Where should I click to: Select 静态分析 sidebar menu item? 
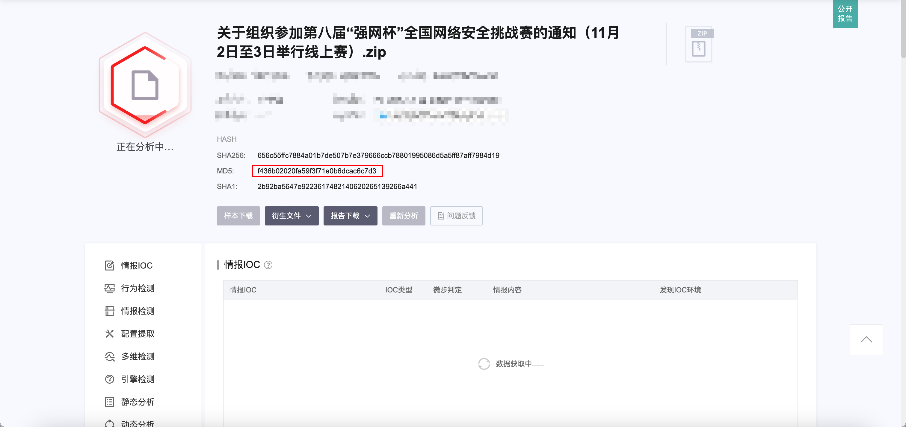coord(138,402)
